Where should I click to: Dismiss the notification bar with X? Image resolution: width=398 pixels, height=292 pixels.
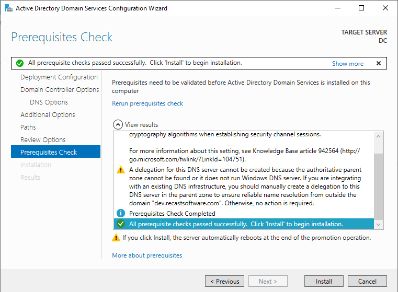tap(379, 63)
